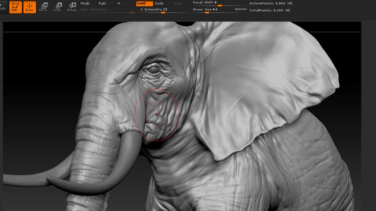Choose the Rotate transform tool

pyautogui.click(x=72, y=7)
